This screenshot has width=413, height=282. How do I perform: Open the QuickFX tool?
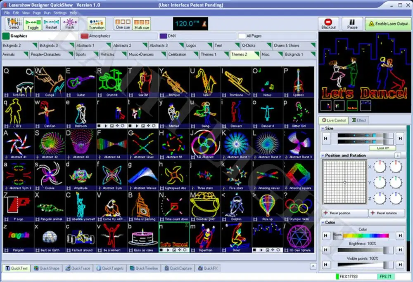[x=208, y=268]
